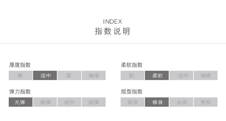This screenshot has width=226, height=121.
Task: Choose 修身 under 版型指数
Action: point(157,102)
